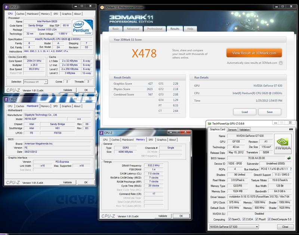Click the Save button in Run Details

pos(269,112)
